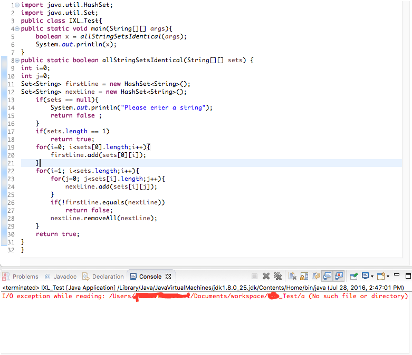
Task: Click the Open Console icon
Action: 381,277
